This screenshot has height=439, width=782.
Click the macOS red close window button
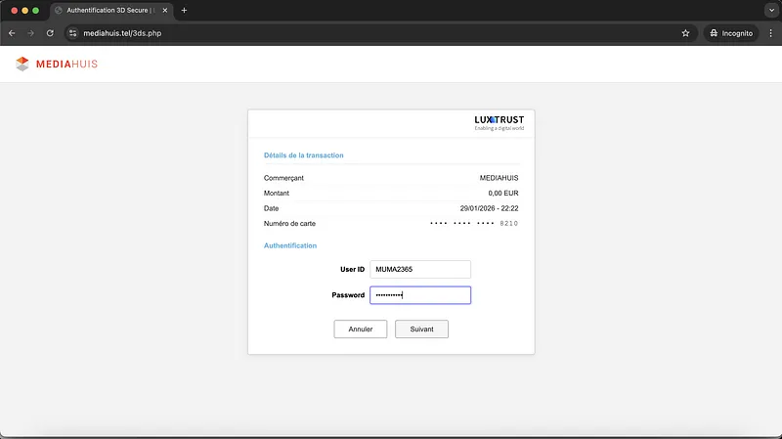pyautogui.click(x=15, y=10)
